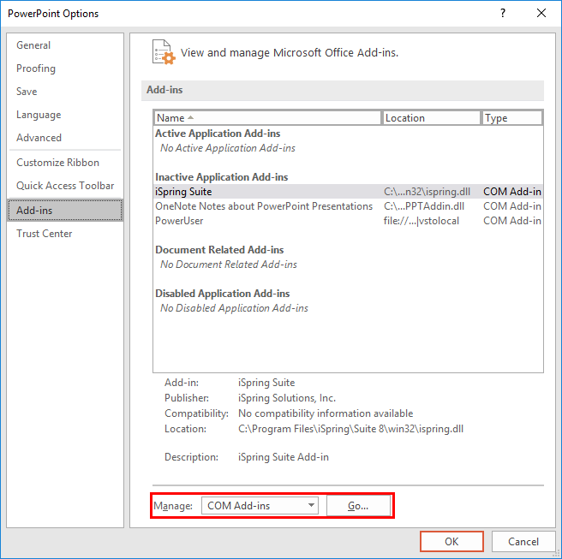Click the PowerUser row's COM Add-in type cell

[x=512, y=221]
